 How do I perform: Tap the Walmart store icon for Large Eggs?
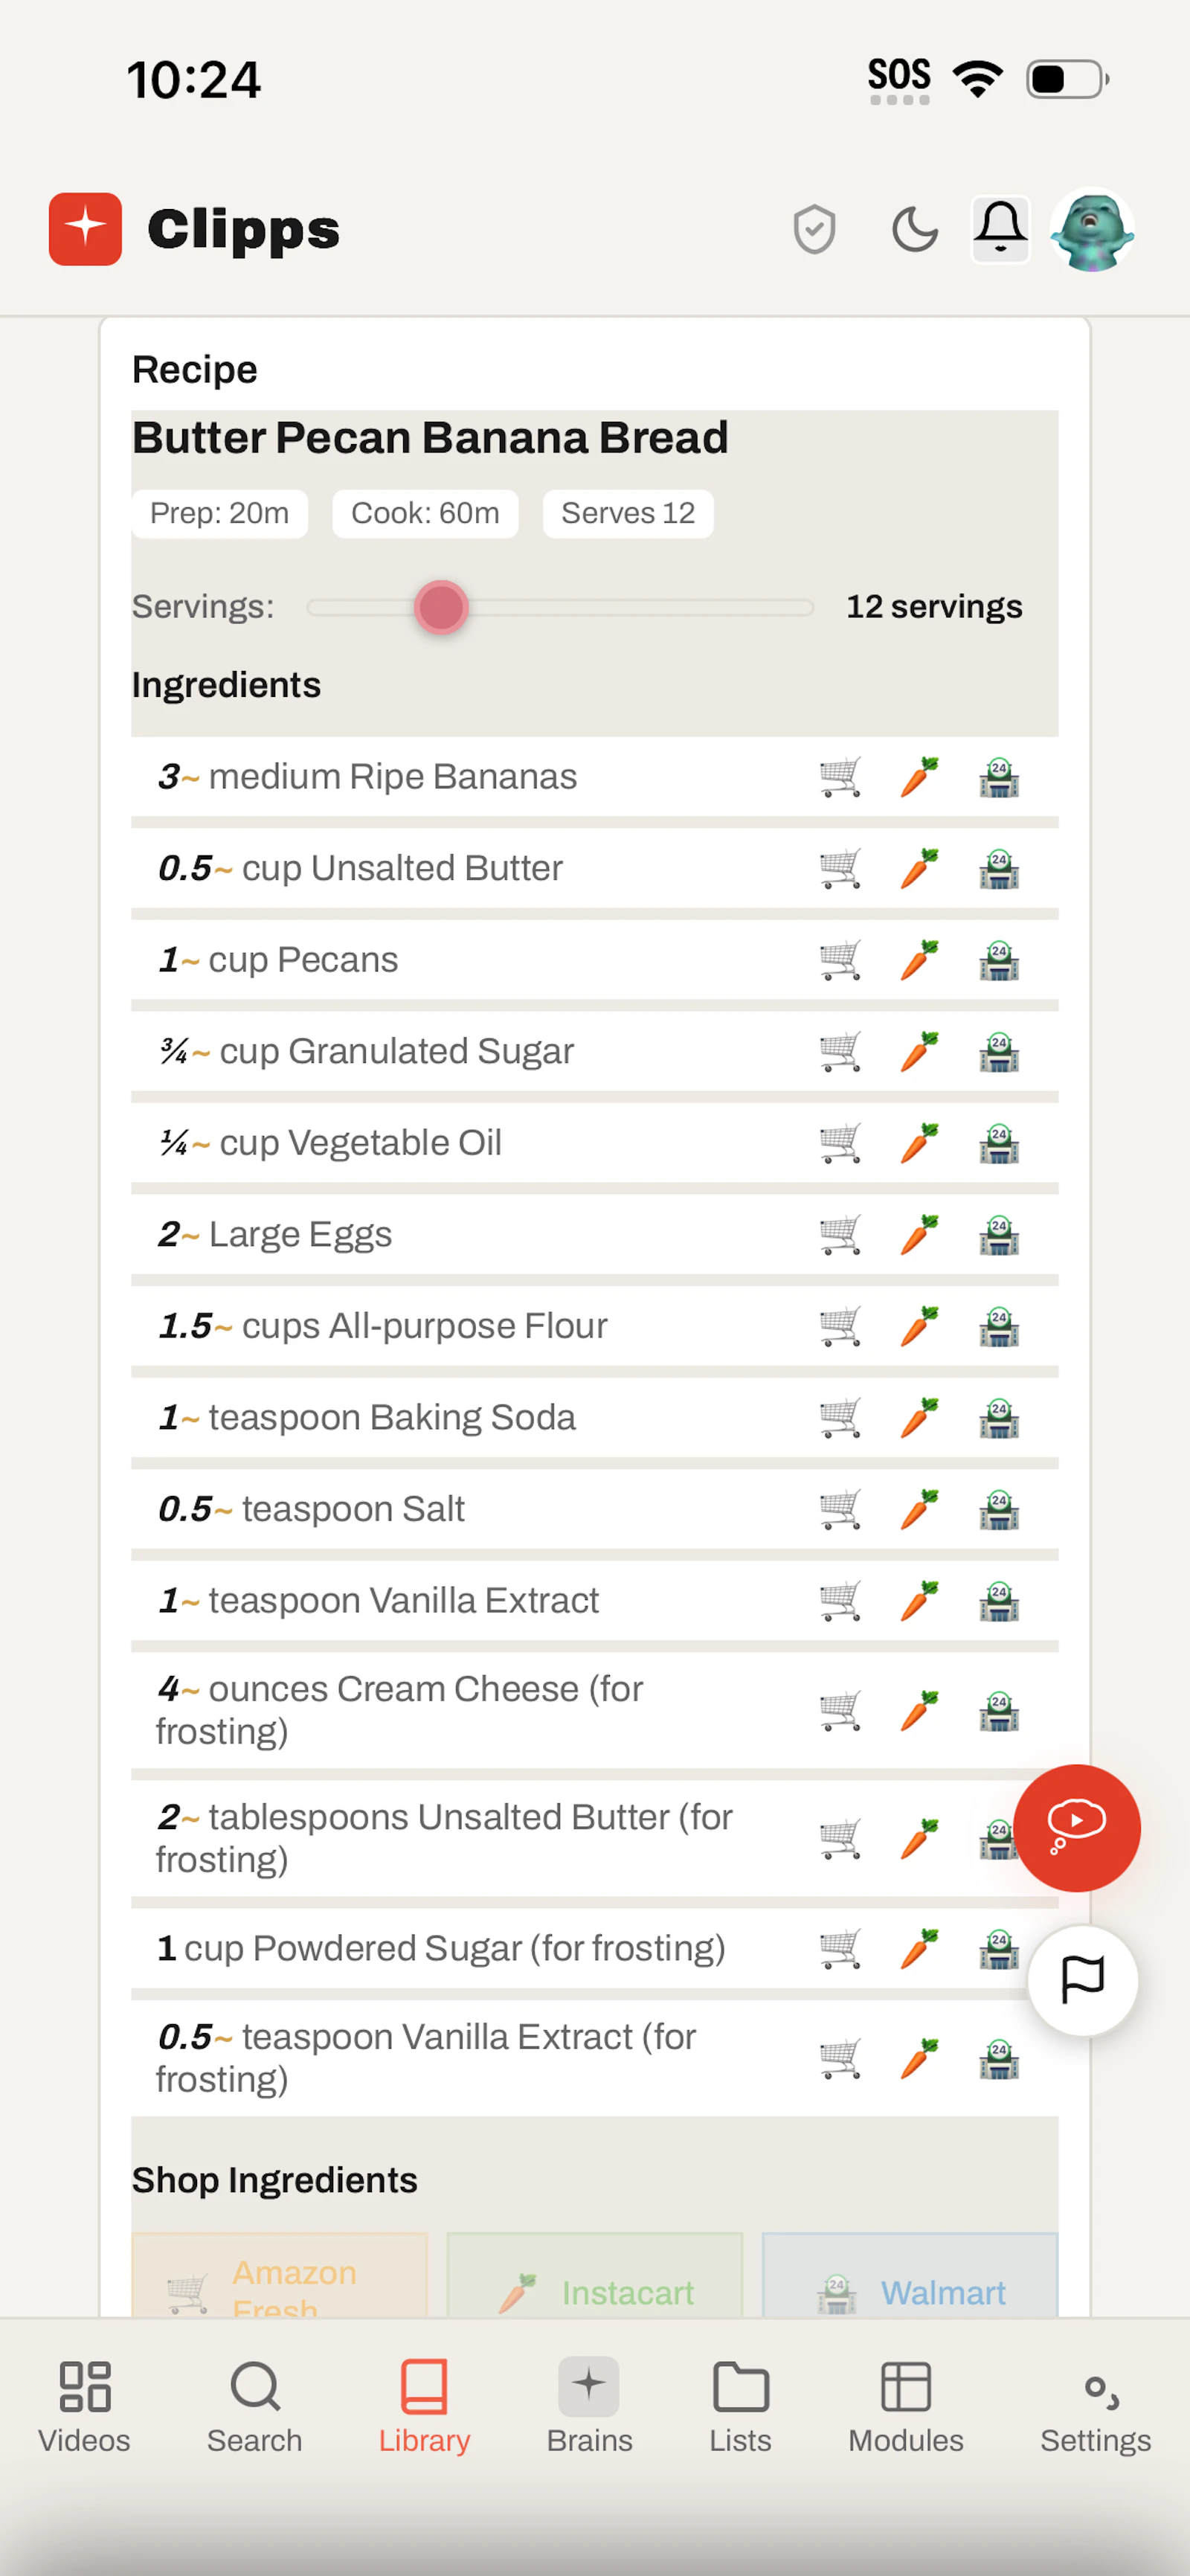[x=999, y=1235]
